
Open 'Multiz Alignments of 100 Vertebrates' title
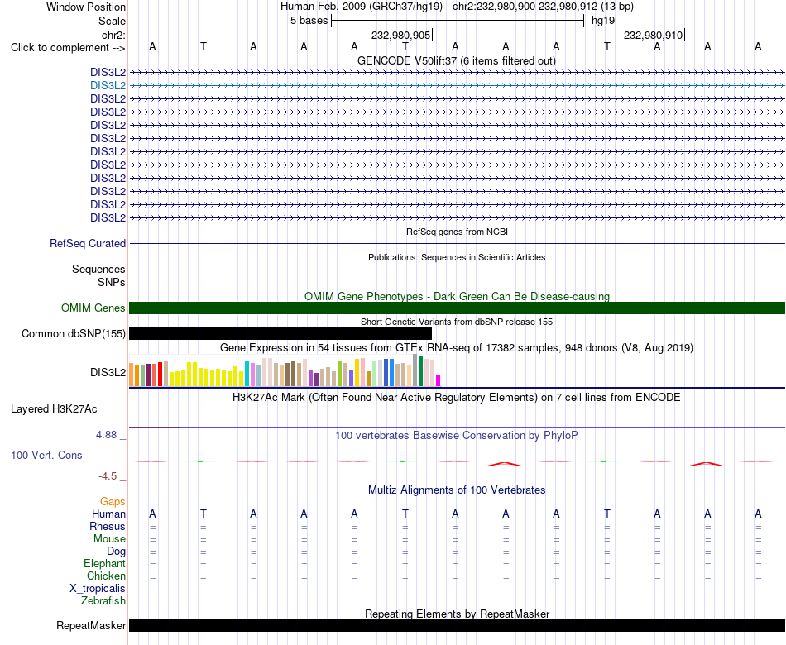click(x=457, y=490)
